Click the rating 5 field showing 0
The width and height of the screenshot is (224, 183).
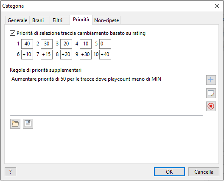(x=105, y=44)
